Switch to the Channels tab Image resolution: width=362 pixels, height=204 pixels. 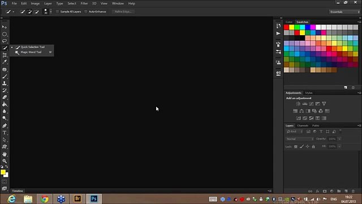click(303, 126)
